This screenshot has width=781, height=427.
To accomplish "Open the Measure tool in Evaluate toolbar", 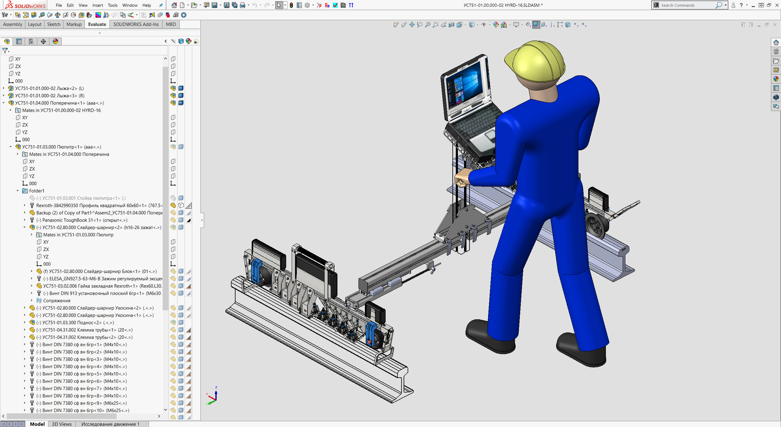I will [x=42, y=15].
